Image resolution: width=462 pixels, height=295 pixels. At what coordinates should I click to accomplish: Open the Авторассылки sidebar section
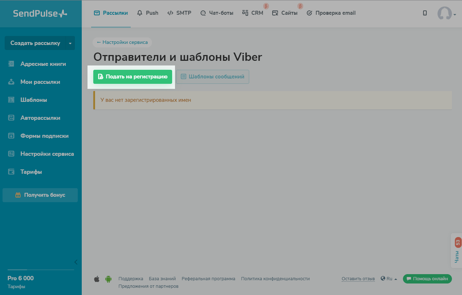[x=40, y=118]
